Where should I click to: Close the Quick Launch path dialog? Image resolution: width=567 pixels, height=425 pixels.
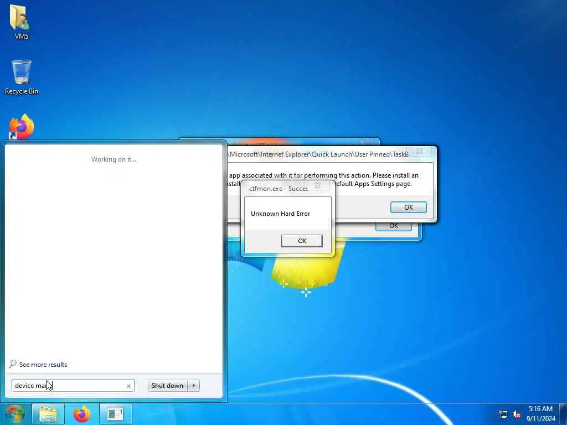coord(420,151)
